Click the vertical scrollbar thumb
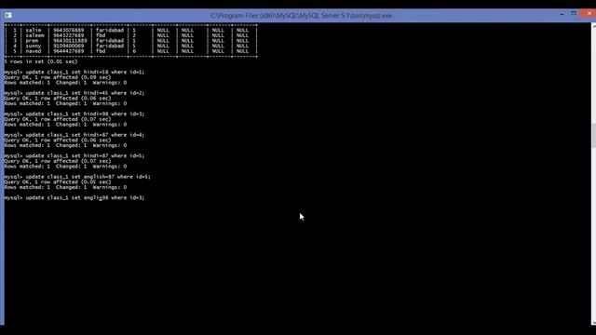 pos(593,136)
